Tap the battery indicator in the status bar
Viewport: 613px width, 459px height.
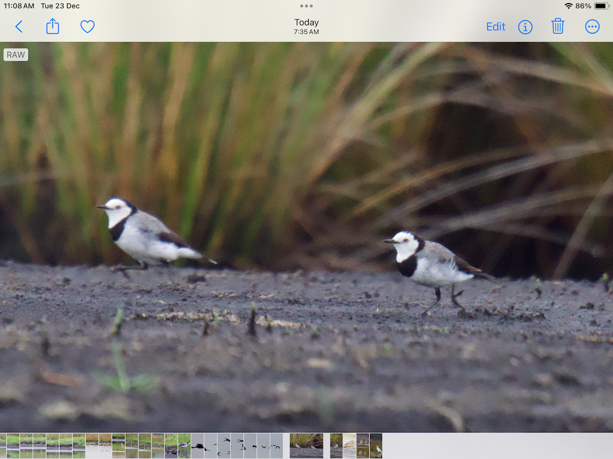tap(603, 6)
